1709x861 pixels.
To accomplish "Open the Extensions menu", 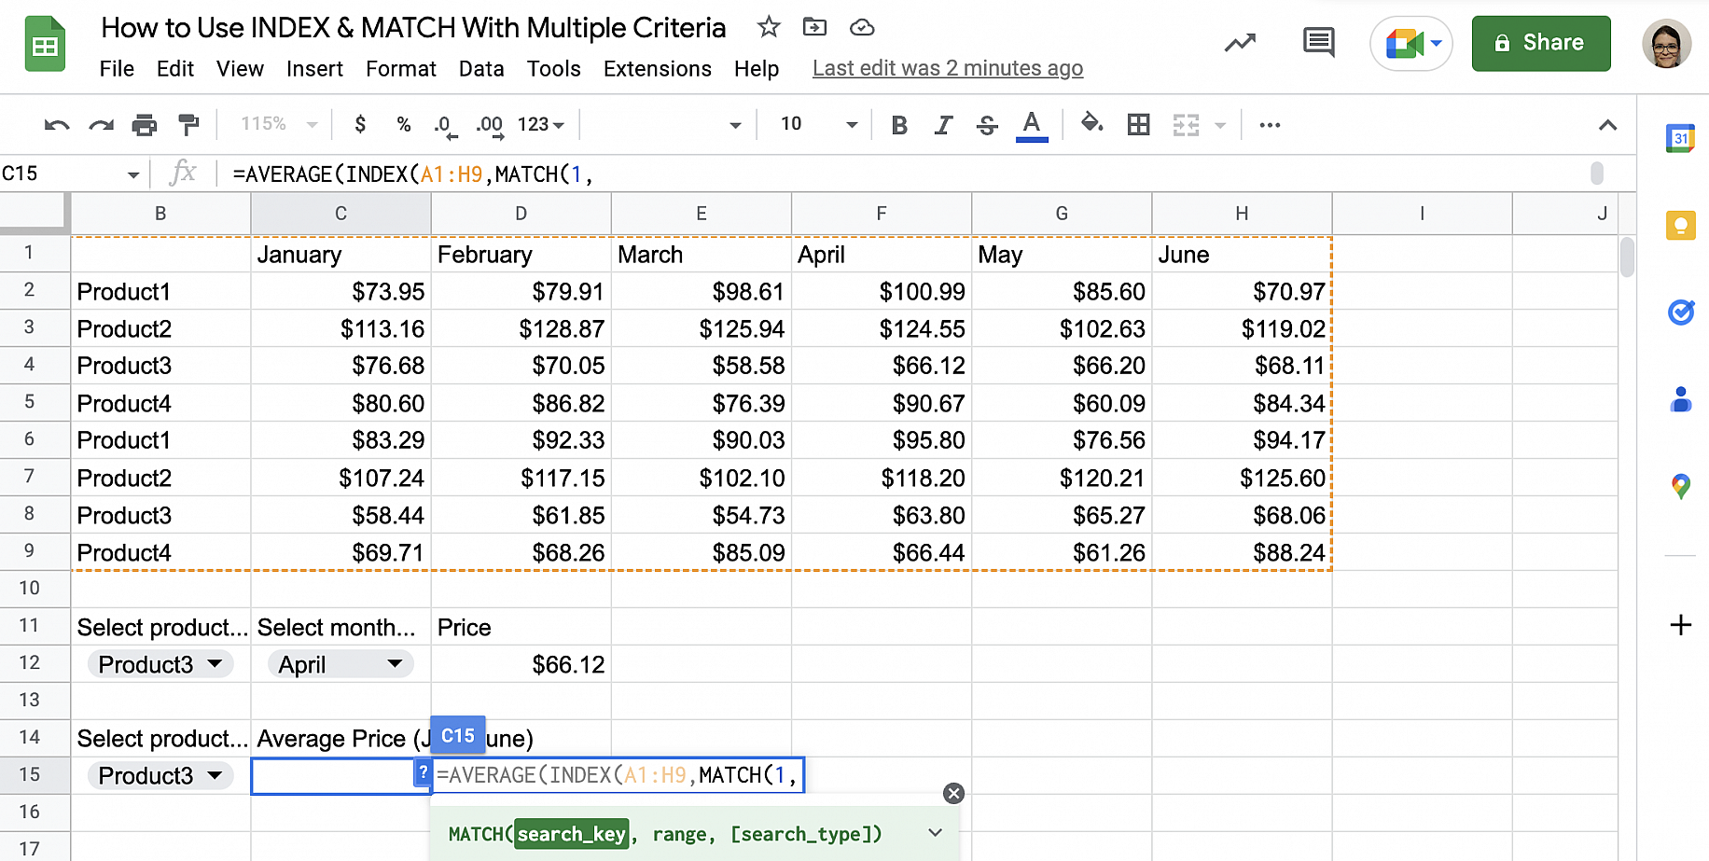I will pyautogui.click(x=658, y=69).
